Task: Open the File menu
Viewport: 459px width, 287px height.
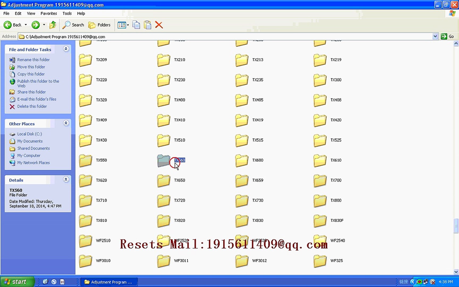Action: coord(6,13)
